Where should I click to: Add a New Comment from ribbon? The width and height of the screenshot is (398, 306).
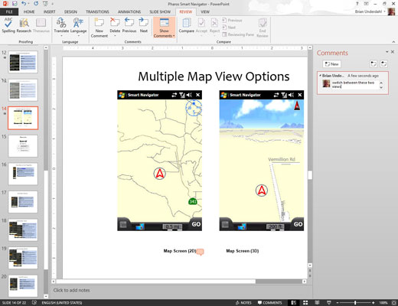(x=99, y=28)
